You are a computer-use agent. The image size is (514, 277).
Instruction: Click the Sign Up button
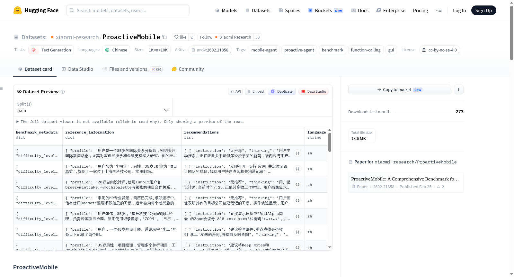(483, 10)
